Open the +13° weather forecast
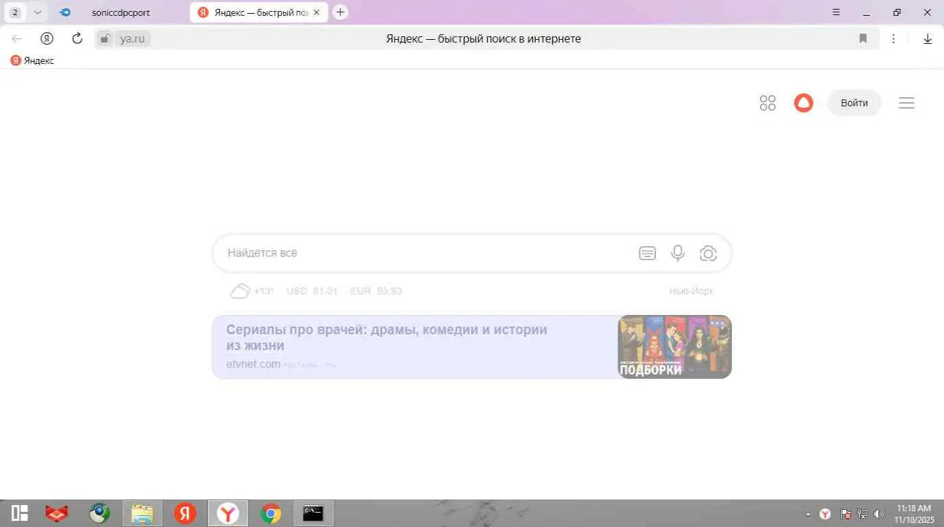Image resolution: width=944 pixels, height=527 pixels. tap(263, 291)
